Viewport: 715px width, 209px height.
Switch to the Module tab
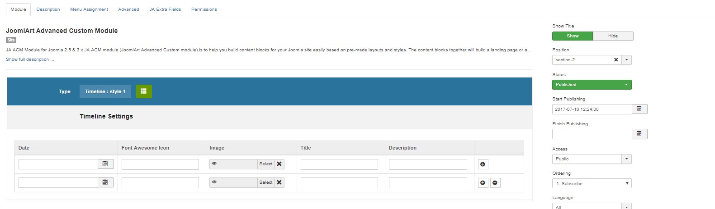click(18, 9)
